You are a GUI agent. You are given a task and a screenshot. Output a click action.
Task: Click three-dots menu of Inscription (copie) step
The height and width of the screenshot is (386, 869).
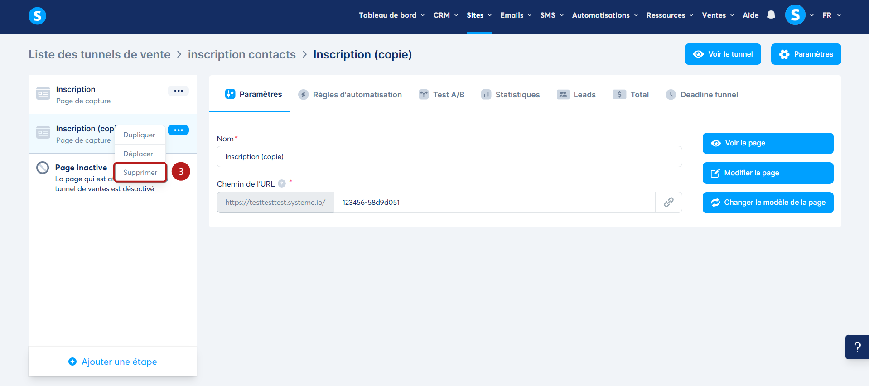(x=179, y=130)
